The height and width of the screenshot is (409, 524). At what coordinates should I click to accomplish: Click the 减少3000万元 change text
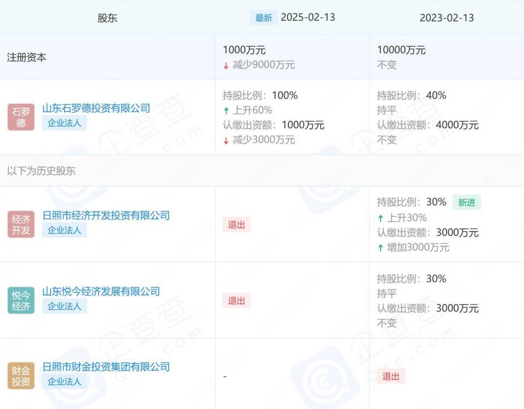coord(264,140)
